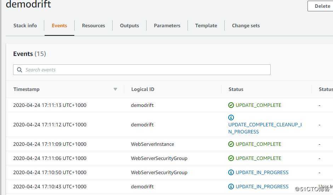This screenshot has height=195, width=333.
Task: Click the Logical ID column header
Action: coord(143,89)
